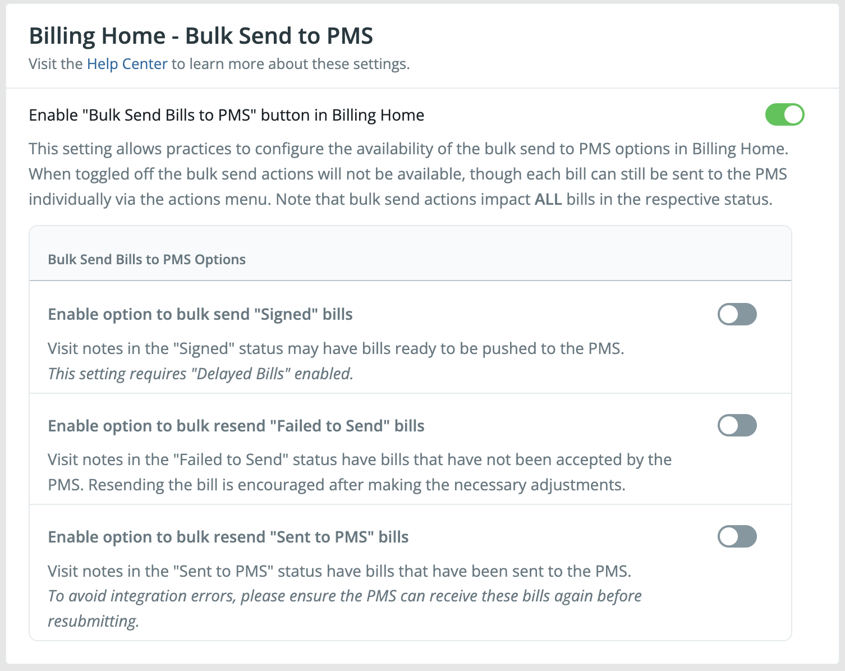This screenshot has width=845, height=671.
Task: Click the Enable Bulk Send Bills label text
Action: (226, 114)
